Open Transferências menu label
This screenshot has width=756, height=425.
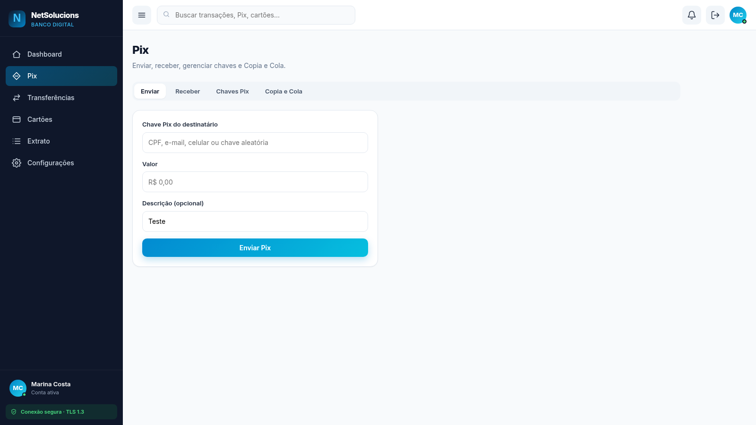click(x=51, y=98)
